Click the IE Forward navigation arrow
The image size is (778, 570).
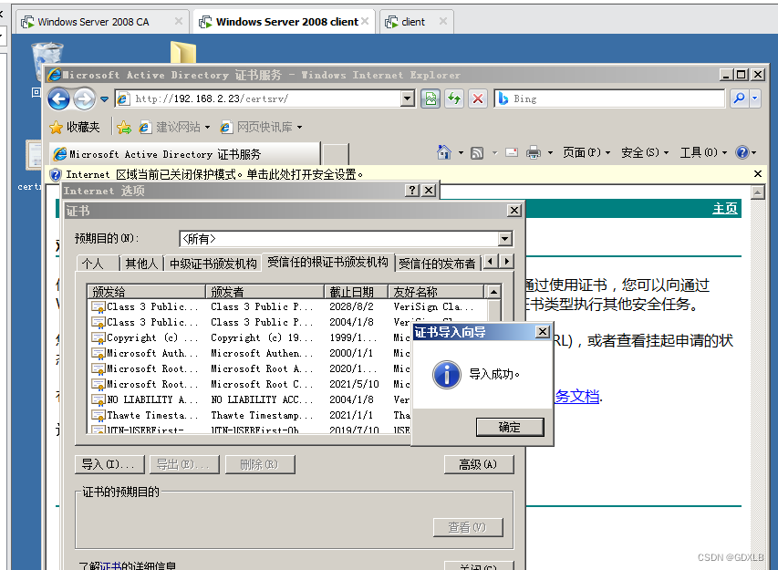point(84,99)
